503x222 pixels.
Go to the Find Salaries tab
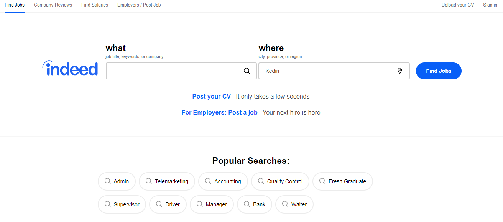point(95,5)
